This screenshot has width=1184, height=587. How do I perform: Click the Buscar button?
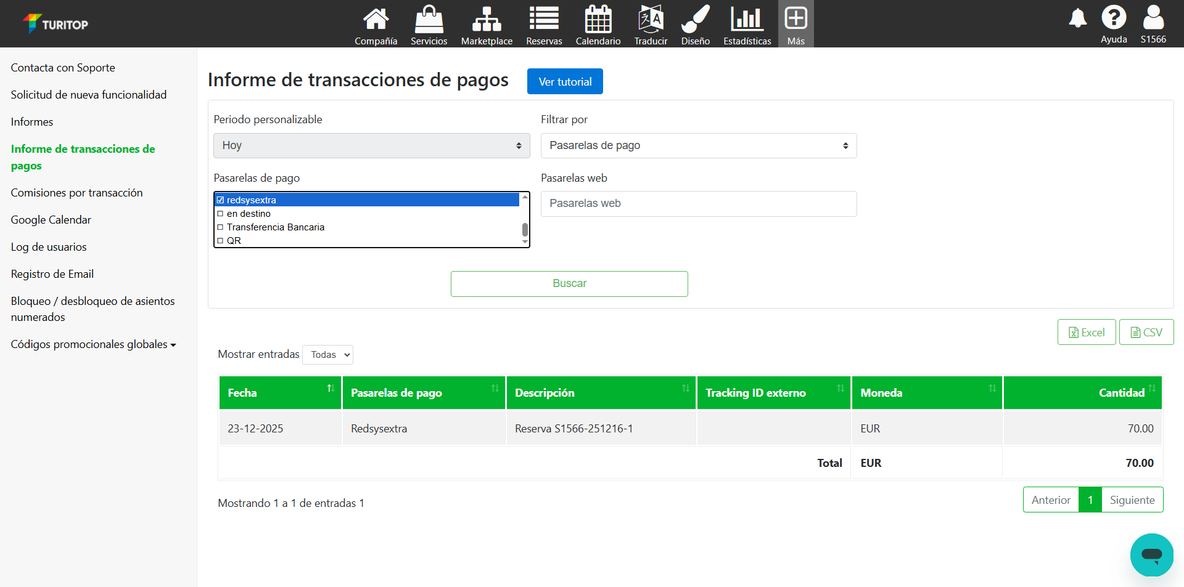[x=569, y=283]
